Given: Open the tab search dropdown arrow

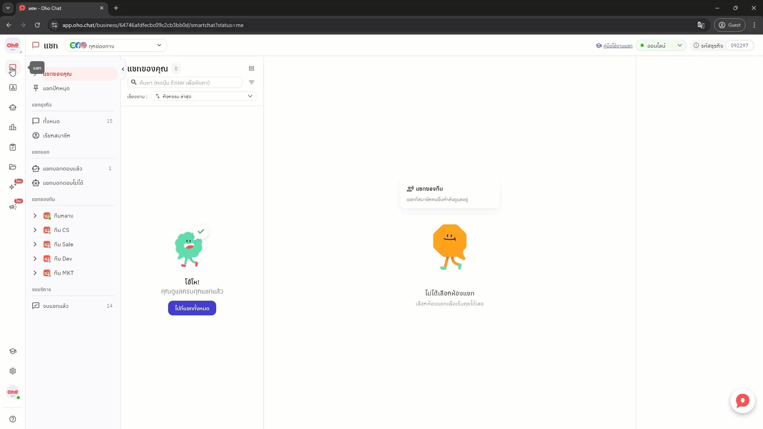Looking at the screenshot, I should (x=8, y=8).
